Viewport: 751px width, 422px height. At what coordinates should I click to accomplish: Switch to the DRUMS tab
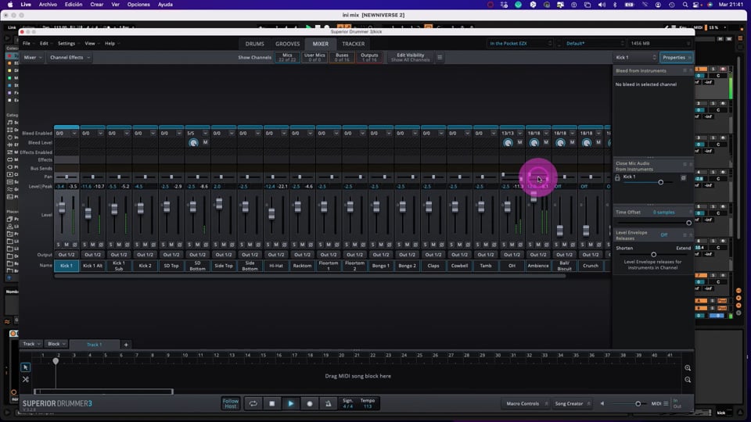click(x=255, y=44)
